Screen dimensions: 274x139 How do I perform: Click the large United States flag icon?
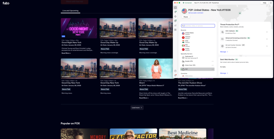(184, 11)
